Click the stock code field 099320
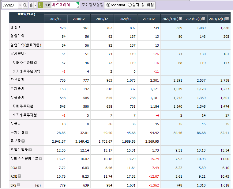This screenshot has height=189, width=233. [x=10, y=5]
